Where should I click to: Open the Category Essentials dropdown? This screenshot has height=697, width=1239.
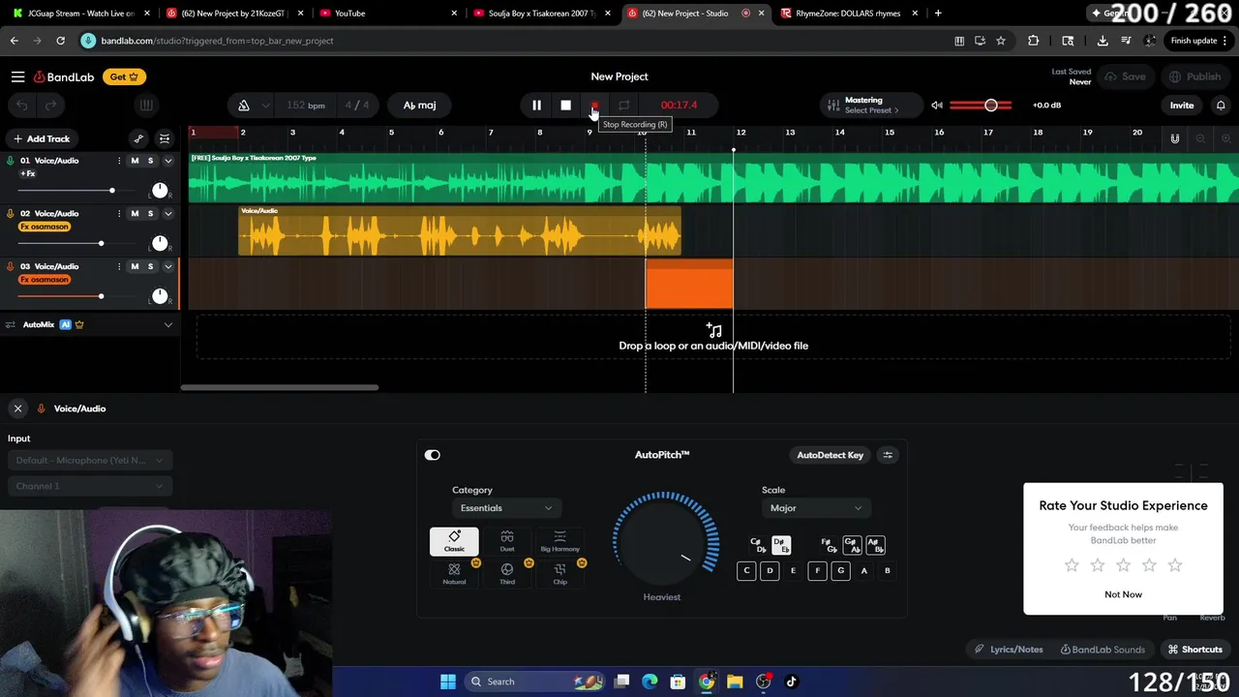pos(505,508)
